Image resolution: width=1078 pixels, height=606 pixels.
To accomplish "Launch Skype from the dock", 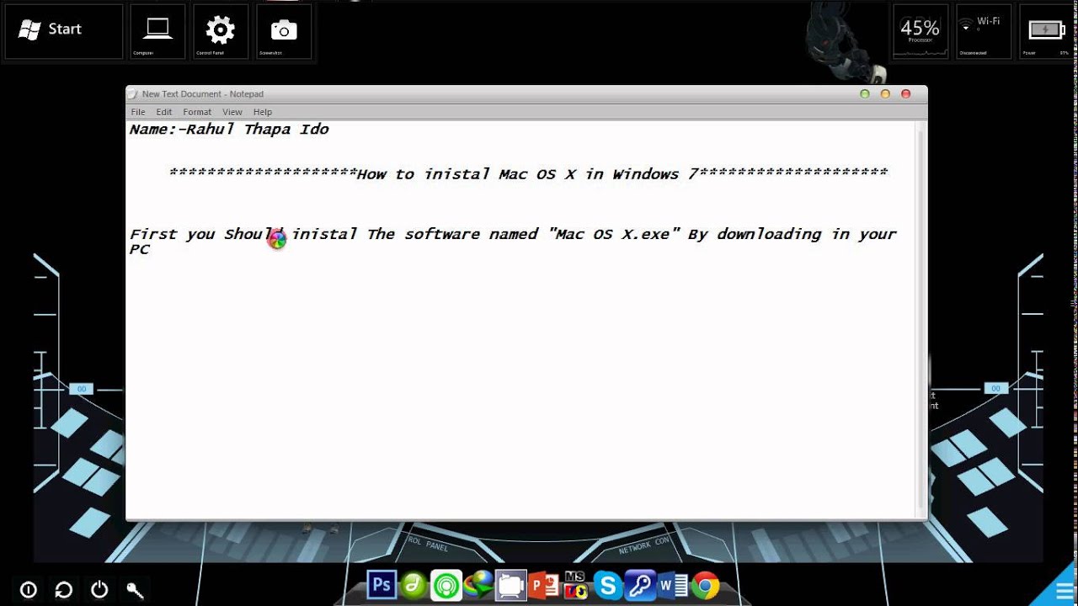I will 607,584.
